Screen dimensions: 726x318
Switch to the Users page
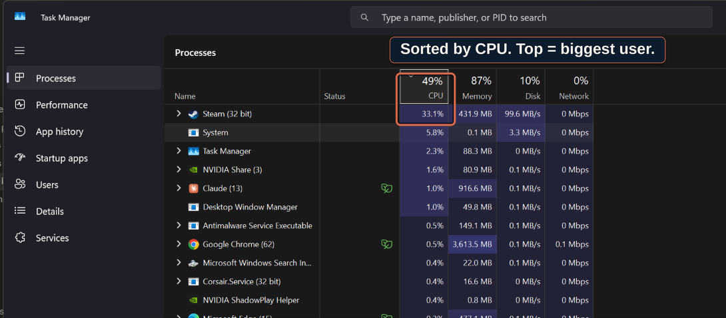click(84, 185)
